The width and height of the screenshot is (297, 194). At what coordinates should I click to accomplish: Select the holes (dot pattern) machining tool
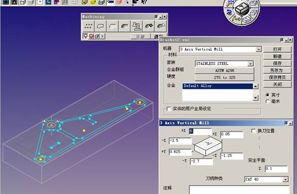pos(88,26)
